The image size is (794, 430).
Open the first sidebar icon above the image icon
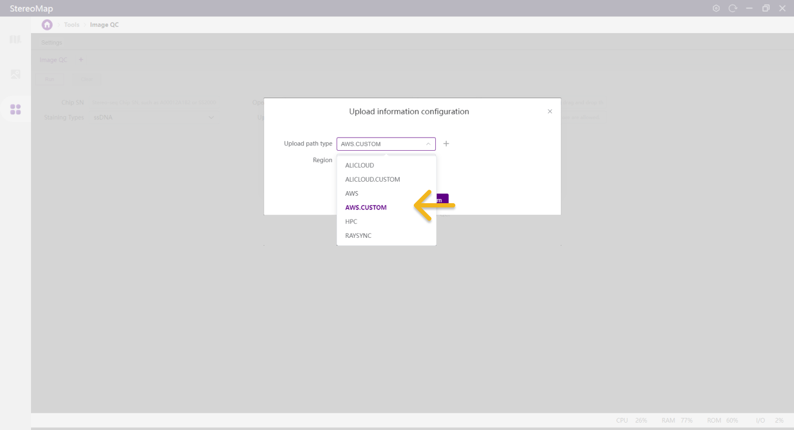(x=15, y=39)
